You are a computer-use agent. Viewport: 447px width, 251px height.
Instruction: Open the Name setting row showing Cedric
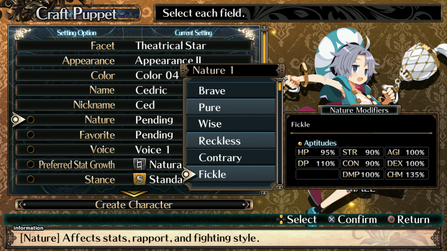[x=133, y=90]
